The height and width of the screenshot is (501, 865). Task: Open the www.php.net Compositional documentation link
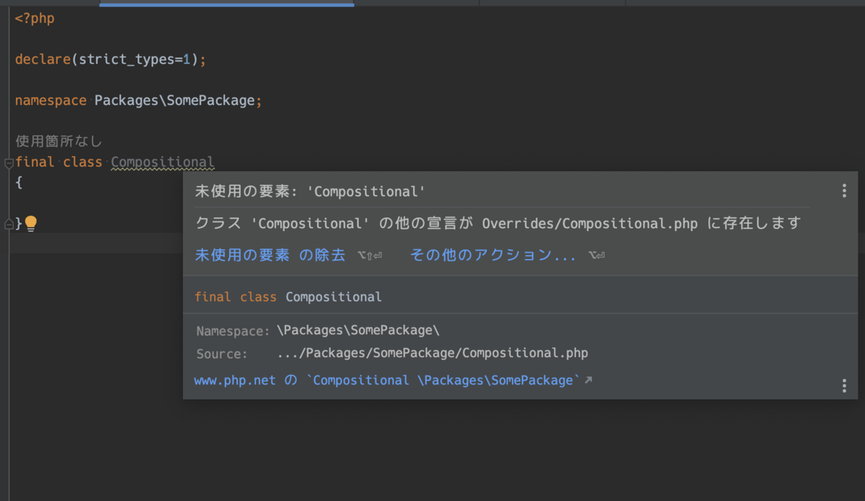coord(387,380)
